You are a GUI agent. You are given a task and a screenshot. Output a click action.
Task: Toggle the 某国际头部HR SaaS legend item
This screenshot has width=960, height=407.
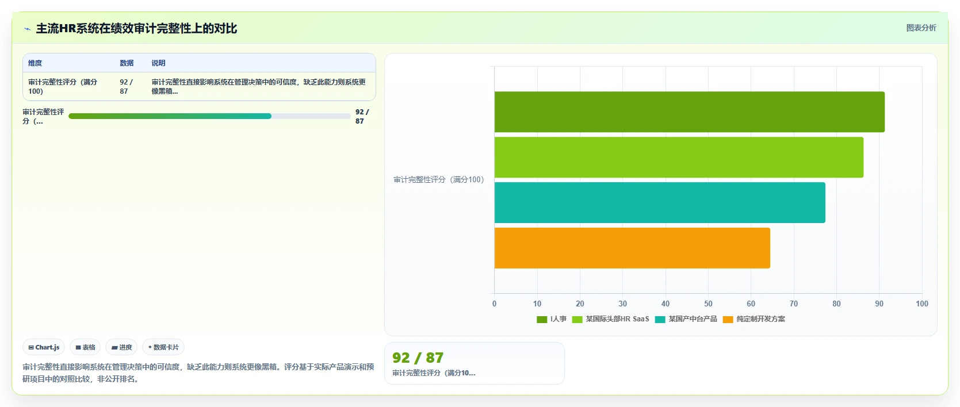(x=610, y=319)
